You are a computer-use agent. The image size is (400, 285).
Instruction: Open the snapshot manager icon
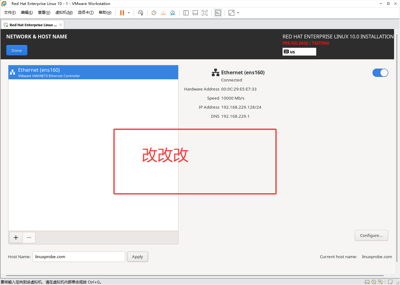[173, 13]
